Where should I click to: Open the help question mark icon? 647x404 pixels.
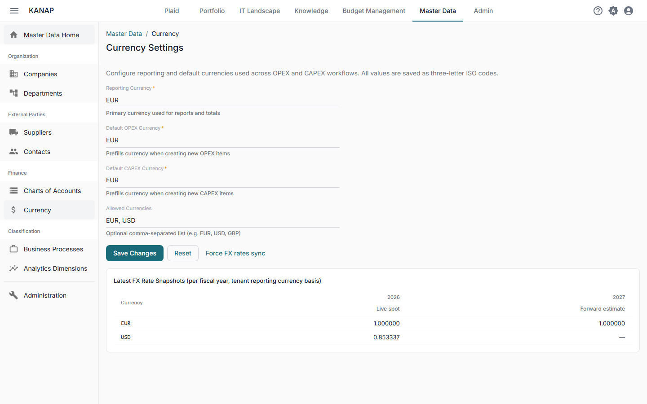click(x=598, y=11)
